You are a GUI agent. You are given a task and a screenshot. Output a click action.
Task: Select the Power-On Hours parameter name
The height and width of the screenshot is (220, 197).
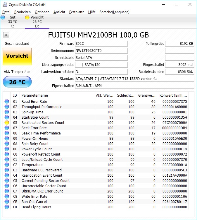(34, 139)
